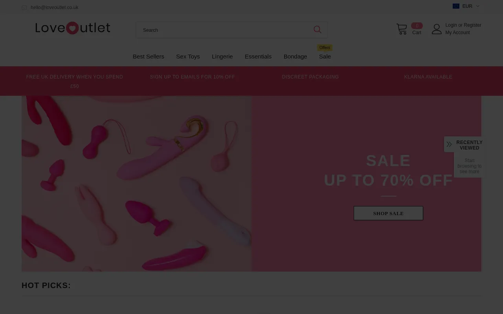503x314 pixels.
Task: Go to the Bondage category
Action: (295, 57)
